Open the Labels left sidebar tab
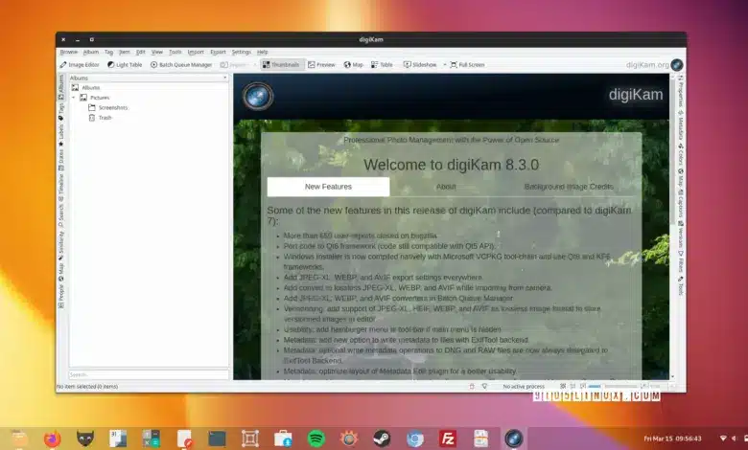This screenshot has width=748, height=450. pyautogui.click(x=61, y=135)
